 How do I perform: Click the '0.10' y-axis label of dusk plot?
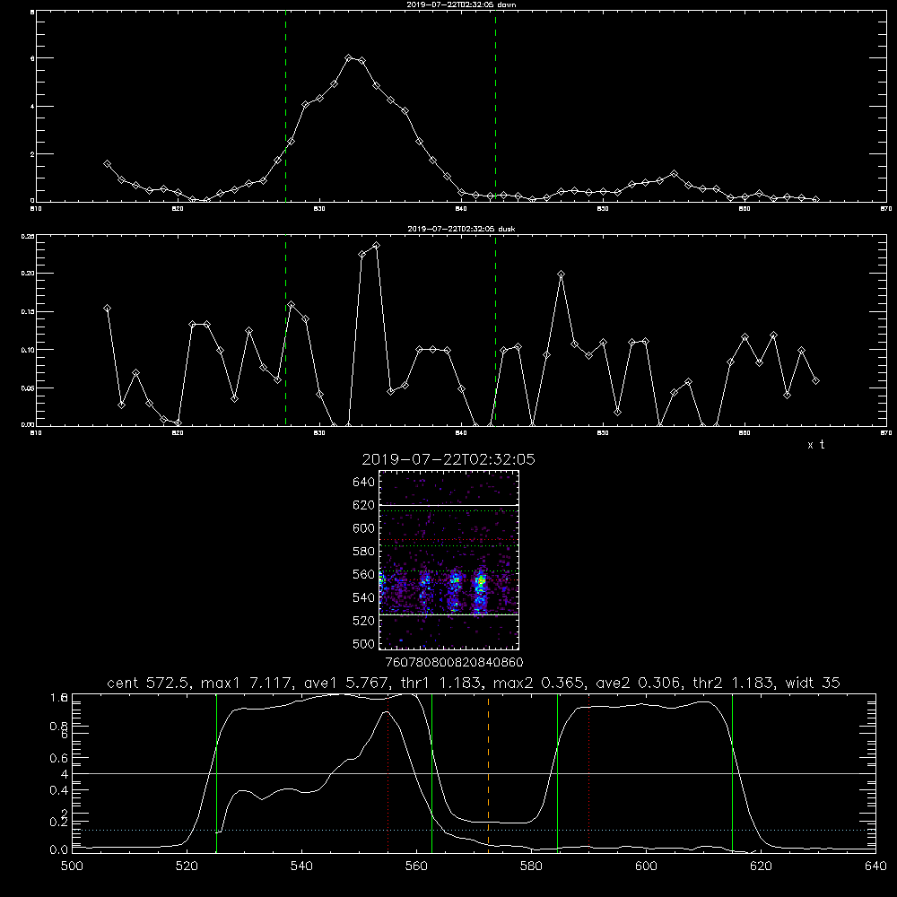click(x=28, y=350)
